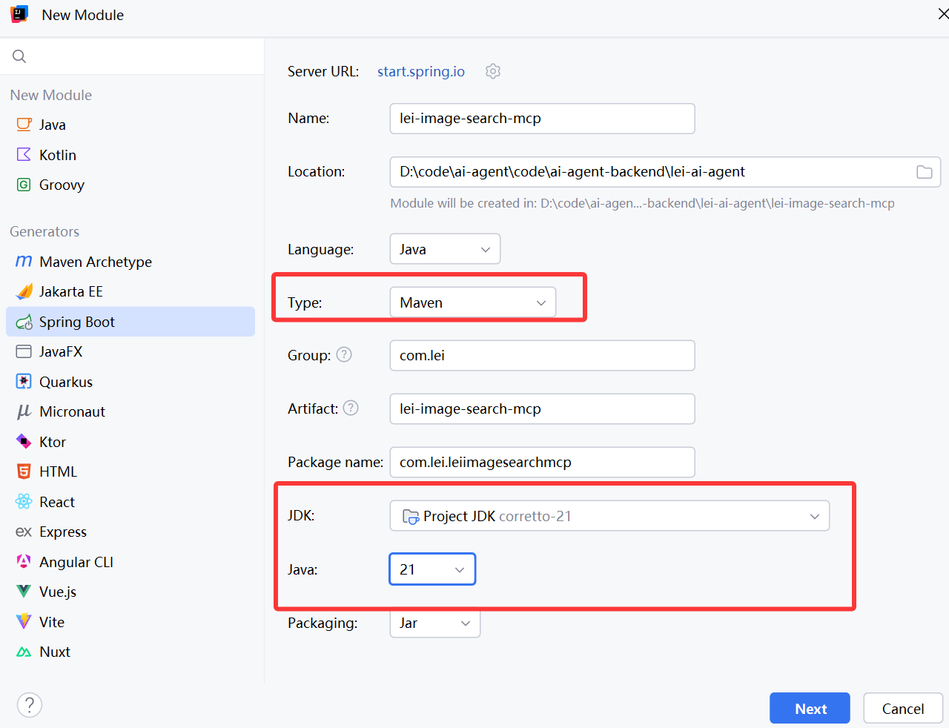Image resolution: width=949 pixels, height=728 pixels.
Task: Click the Quarkus icon
Action: (x=24, y=381)
